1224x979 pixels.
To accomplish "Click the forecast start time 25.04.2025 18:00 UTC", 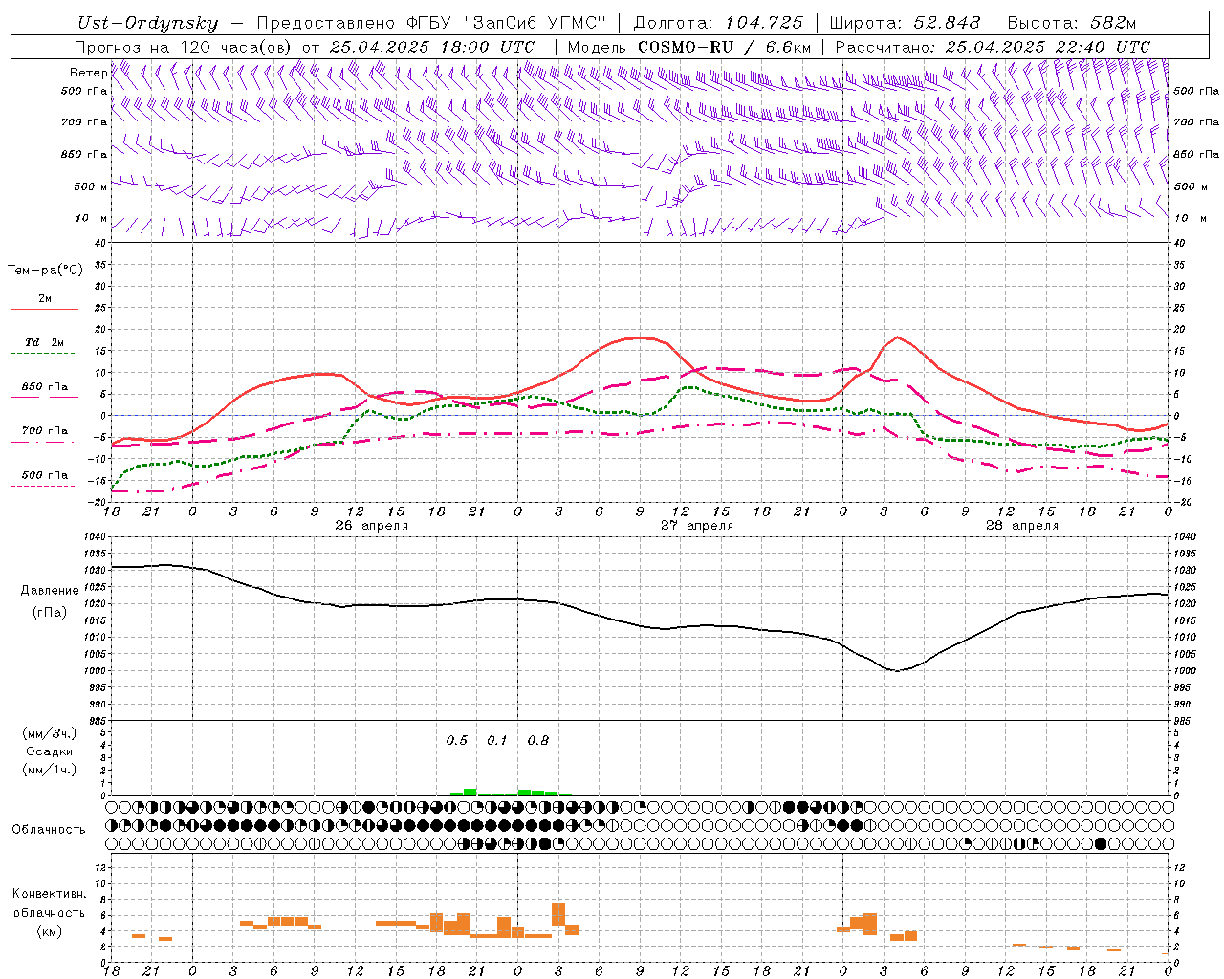I will click(432, 47).
